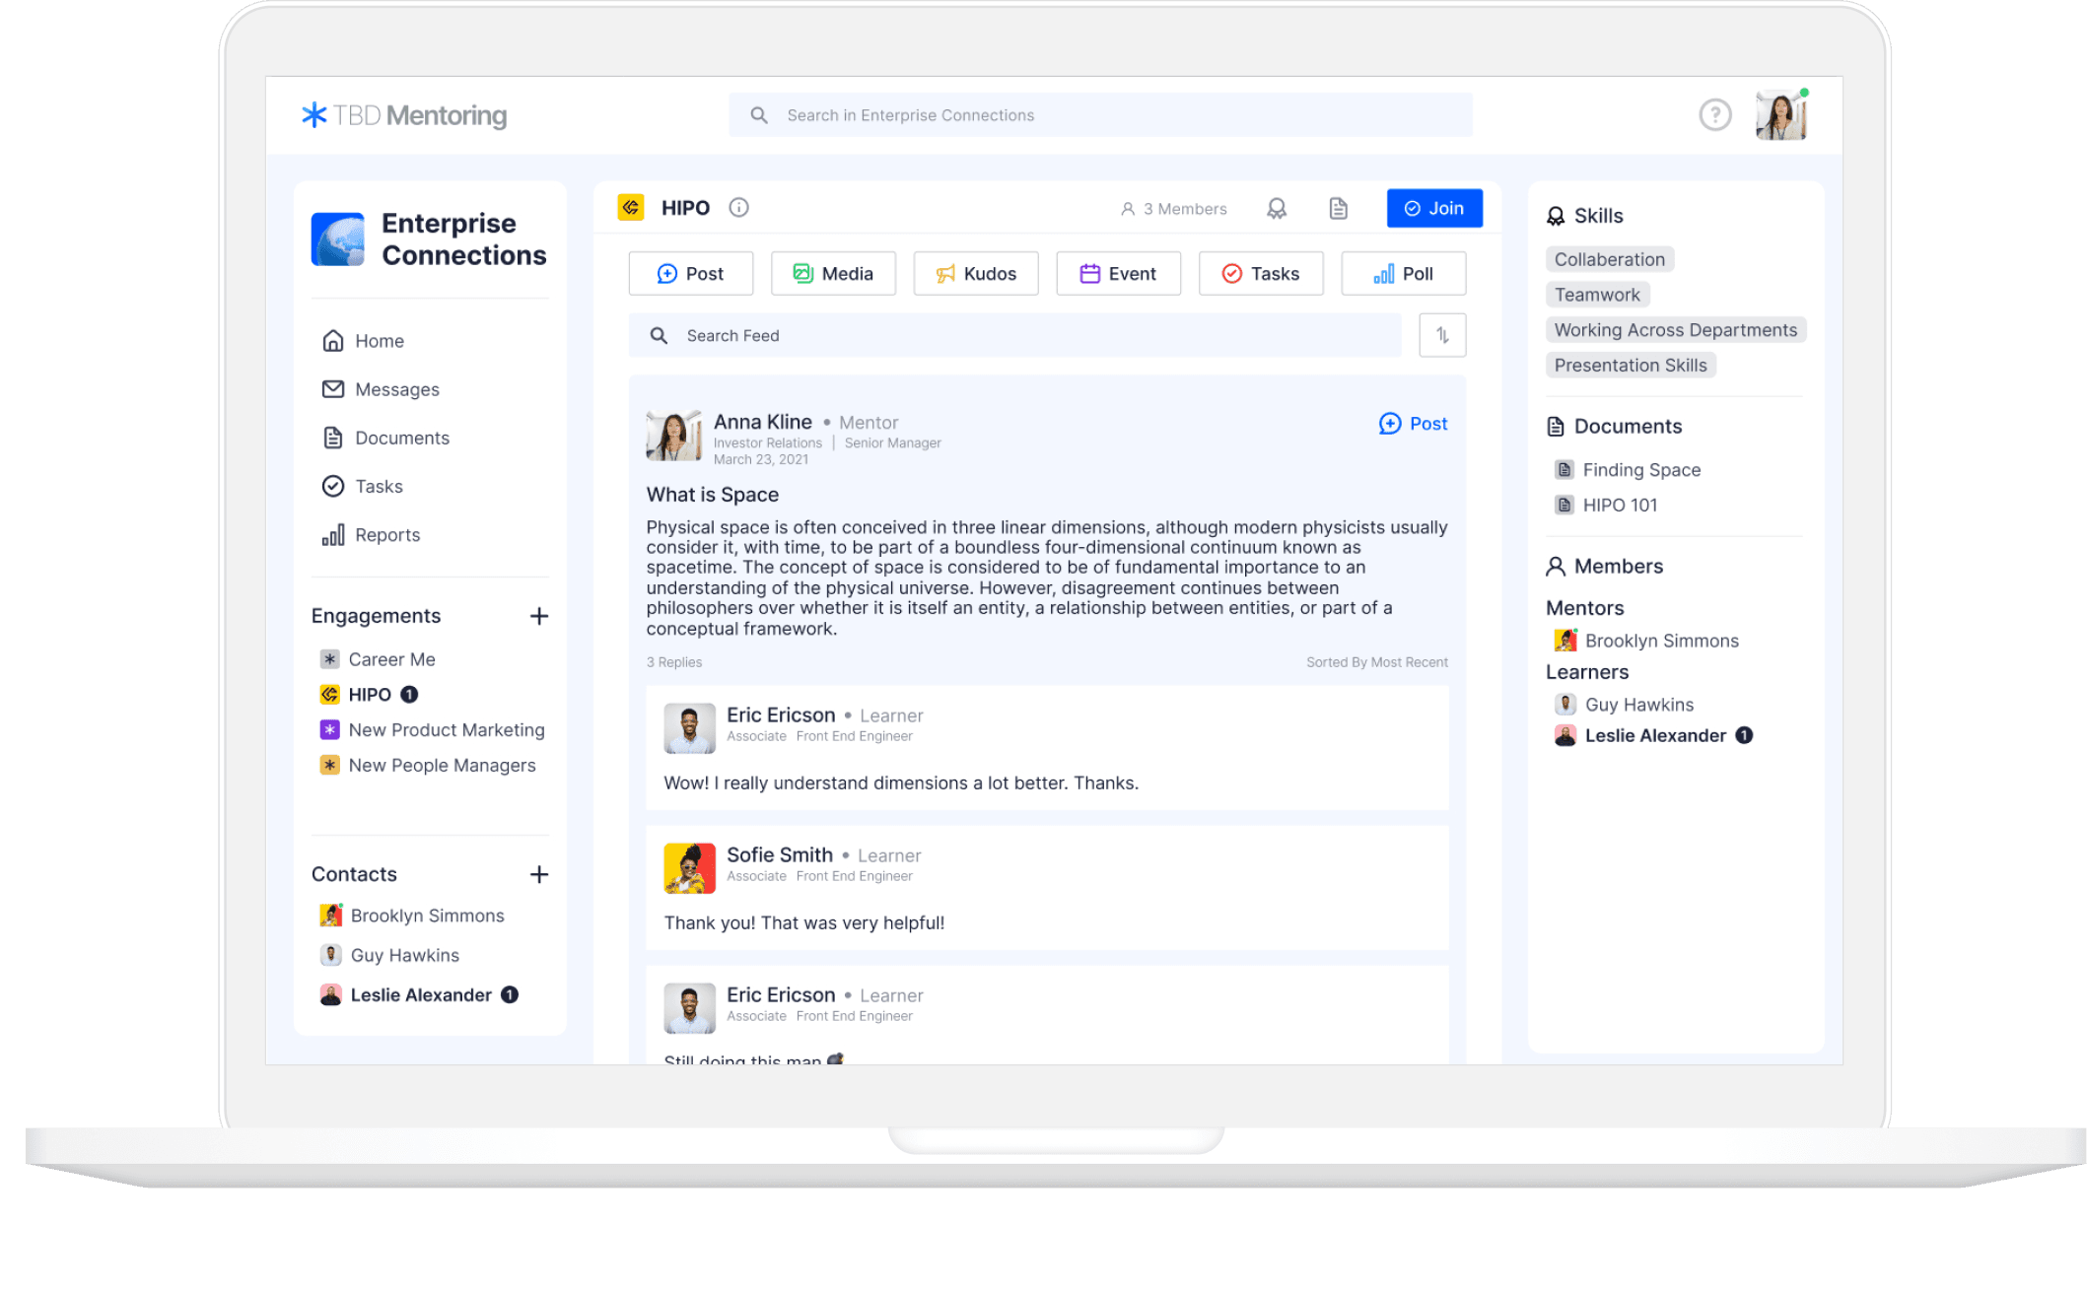Open Reports in sidebar
The width and height of the screenshot is (2087, 1293).
[x=371, y=534]
